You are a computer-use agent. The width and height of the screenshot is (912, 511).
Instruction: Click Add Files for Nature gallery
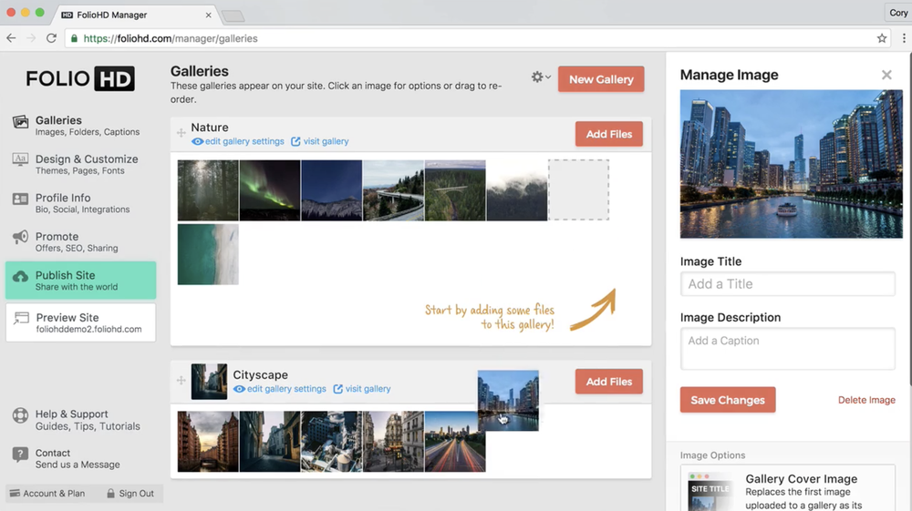click(x=609, y=134)
